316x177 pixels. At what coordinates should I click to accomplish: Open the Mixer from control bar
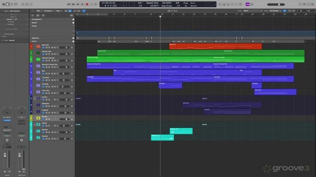coord(27,4)
